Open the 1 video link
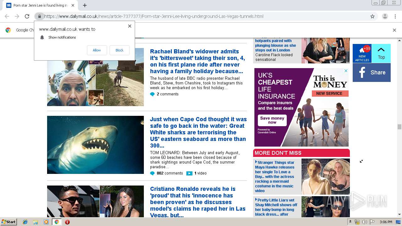This screenshot has width=402, height=226. pos(200,173)
